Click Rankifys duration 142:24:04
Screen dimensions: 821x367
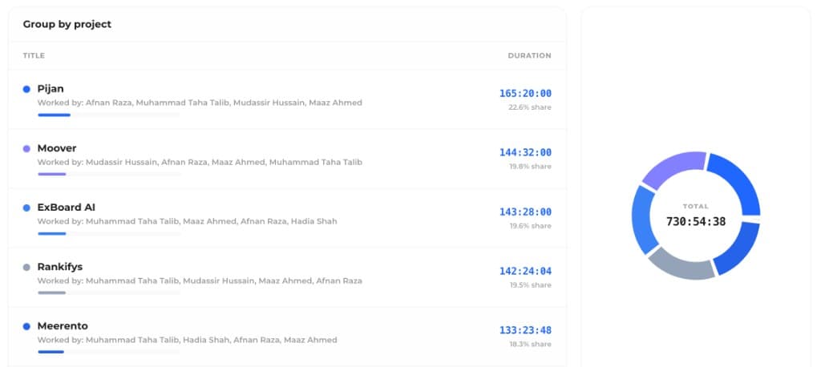click(x=525, y=271)
